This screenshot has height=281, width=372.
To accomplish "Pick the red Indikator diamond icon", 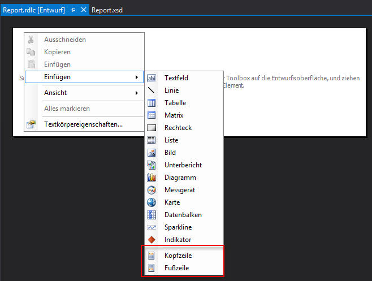I will pyautogui.click(x=152, y=240).
